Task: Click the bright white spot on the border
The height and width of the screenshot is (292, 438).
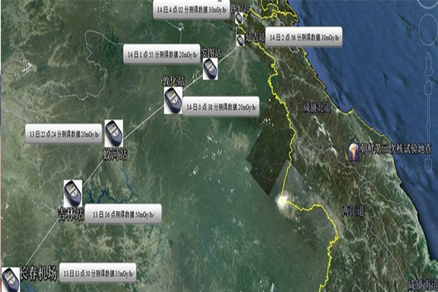Action: coord(282,199)
